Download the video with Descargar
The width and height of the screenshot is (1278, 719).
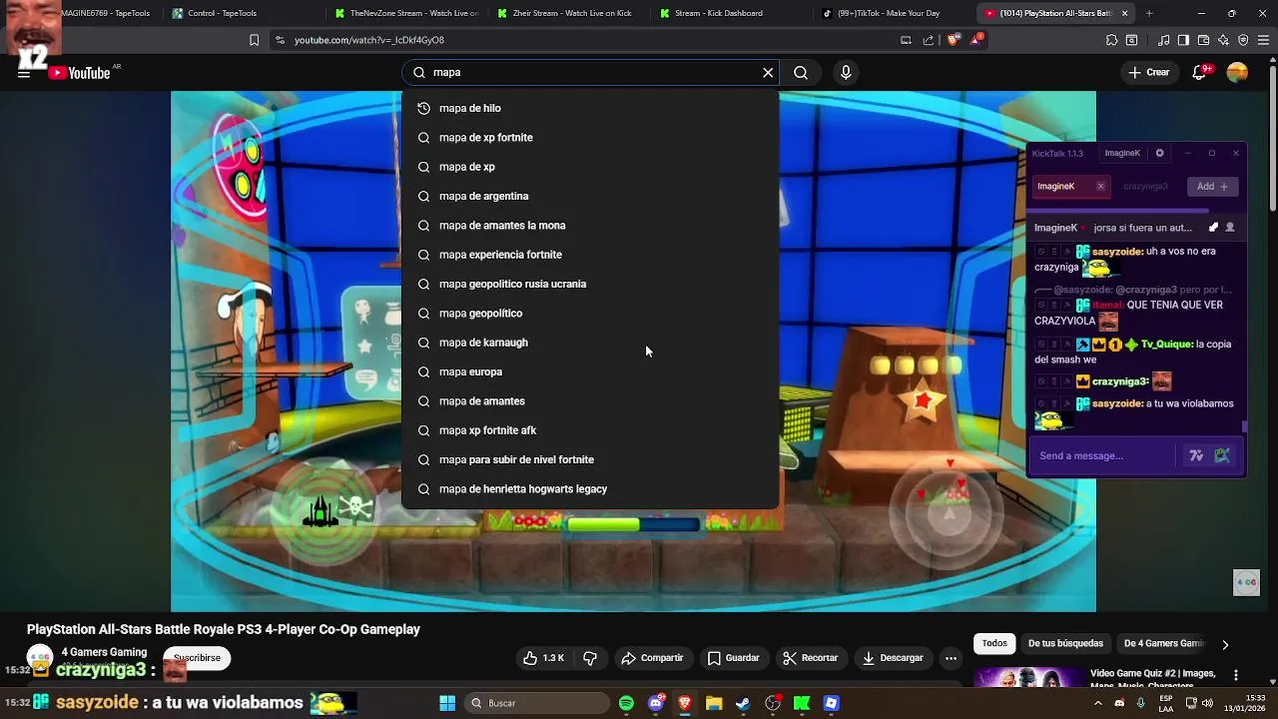(893, 658)
